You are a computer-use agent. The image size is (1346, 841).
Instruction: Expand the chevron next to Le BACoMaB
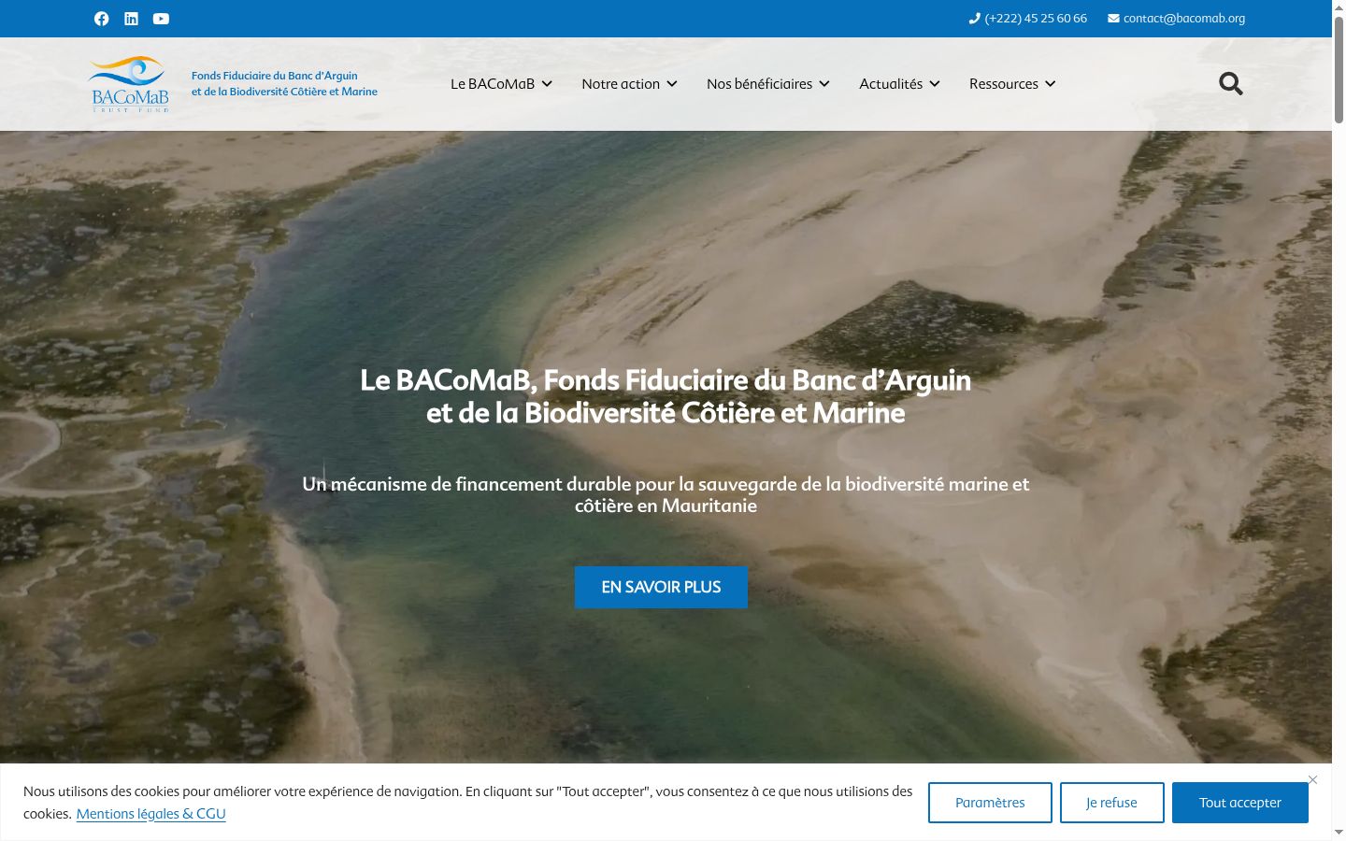547,84
